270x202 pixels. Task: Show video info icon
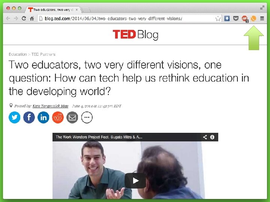212,137
